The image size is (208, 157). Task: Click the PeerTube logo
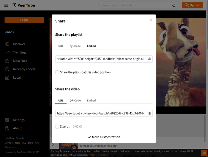pyautogui.click(x=23, y=5)
